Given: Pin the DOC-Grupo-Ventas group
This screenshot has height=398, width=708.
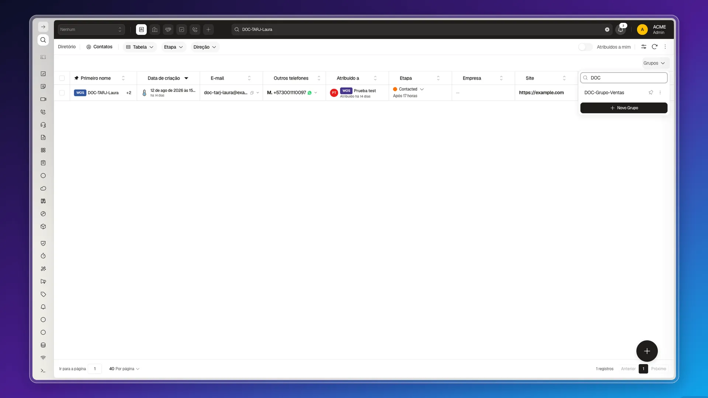Looking at the screenshot, I should (x=651, y=92).
